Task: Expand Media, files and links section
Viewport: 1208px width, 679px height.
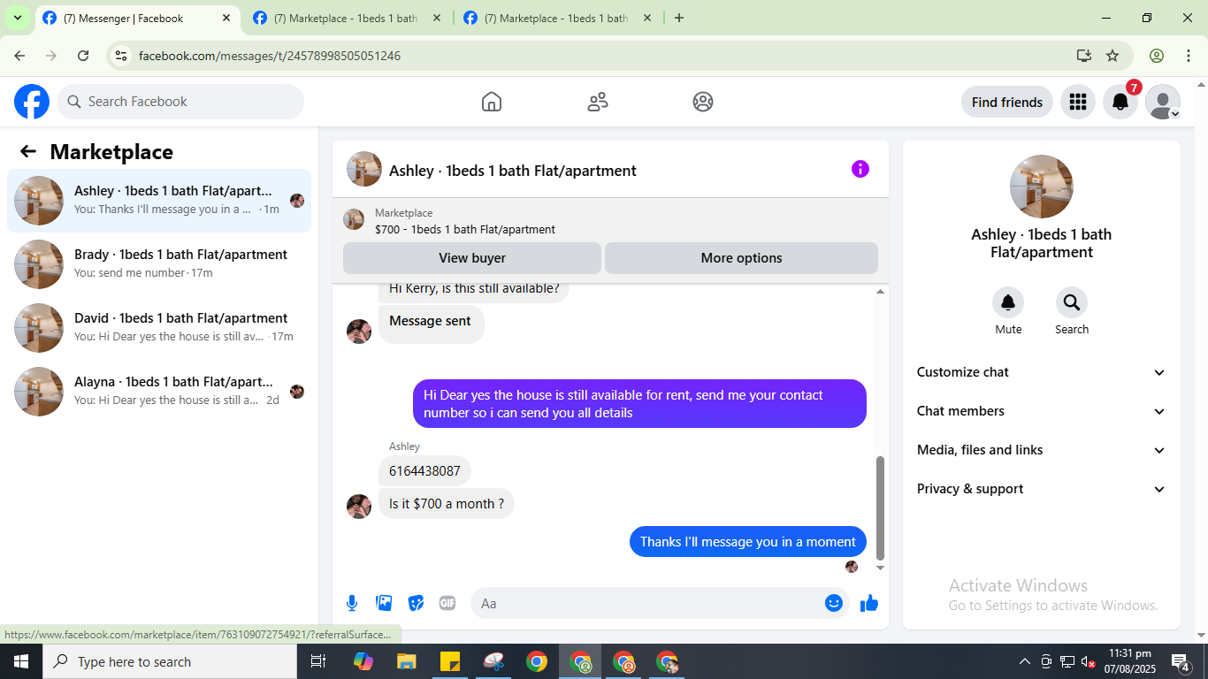Action: tap(1042, 450)
